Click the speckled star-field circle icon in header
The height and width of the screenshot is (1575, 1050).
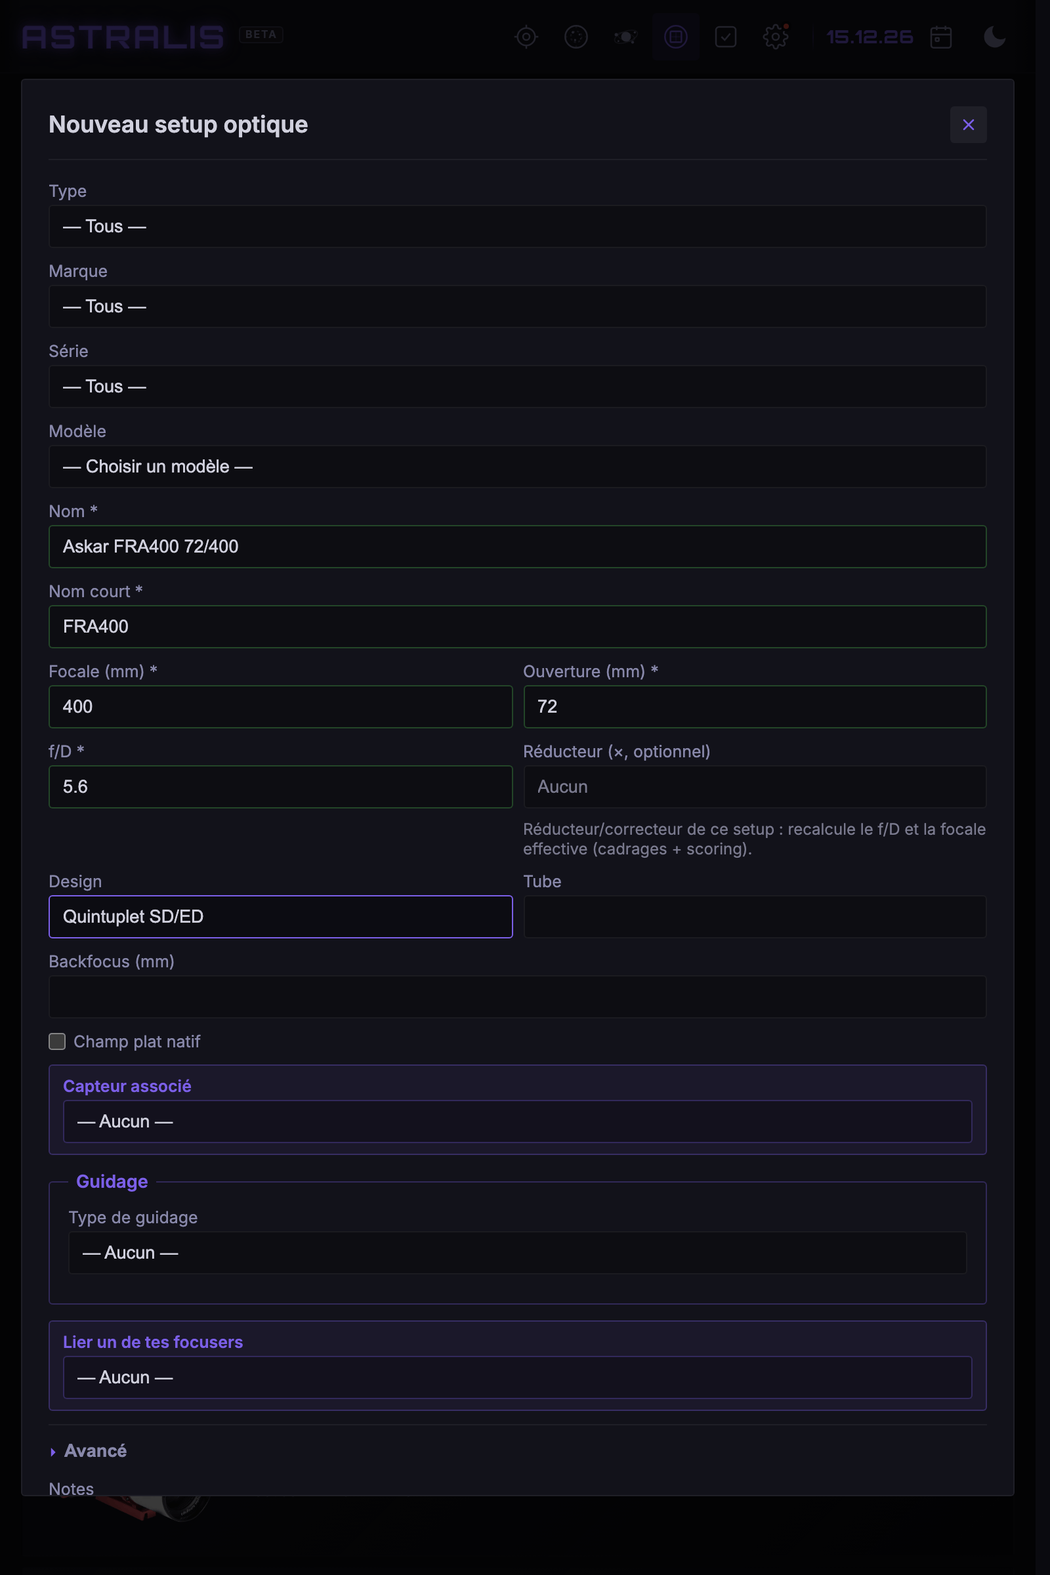(x=576, y=37)
